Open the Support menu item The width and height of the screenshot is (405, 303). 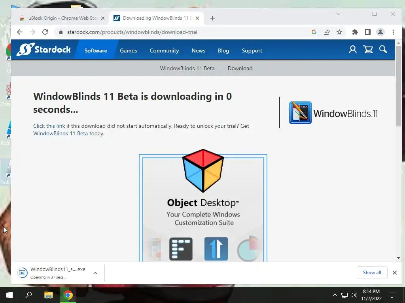(252, 50)
